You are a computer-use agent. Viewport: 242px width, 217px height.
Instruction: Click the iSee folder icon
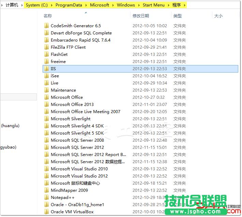pyautogui.click(x=46, y=76)
